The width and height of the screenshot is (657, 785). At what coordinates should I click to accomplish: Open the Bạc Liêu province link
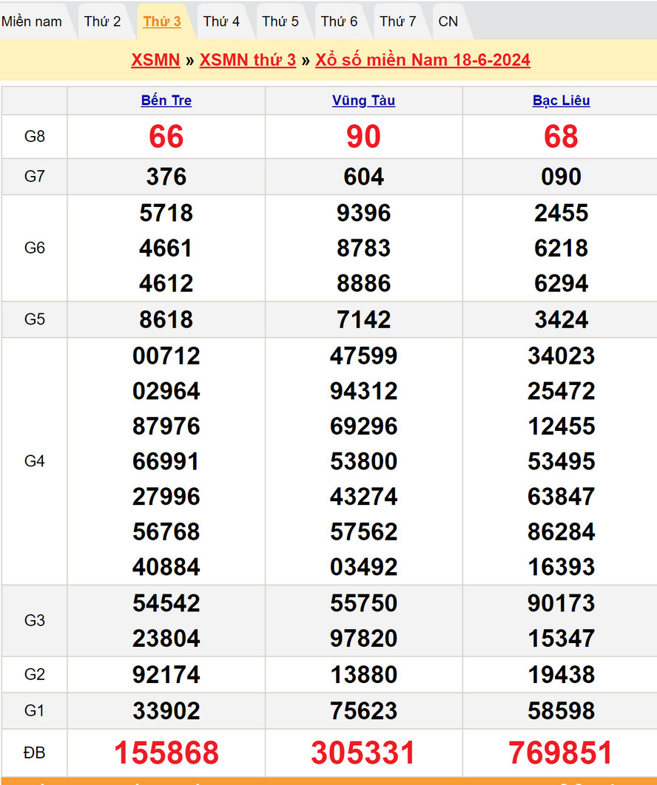pos(561,101)
